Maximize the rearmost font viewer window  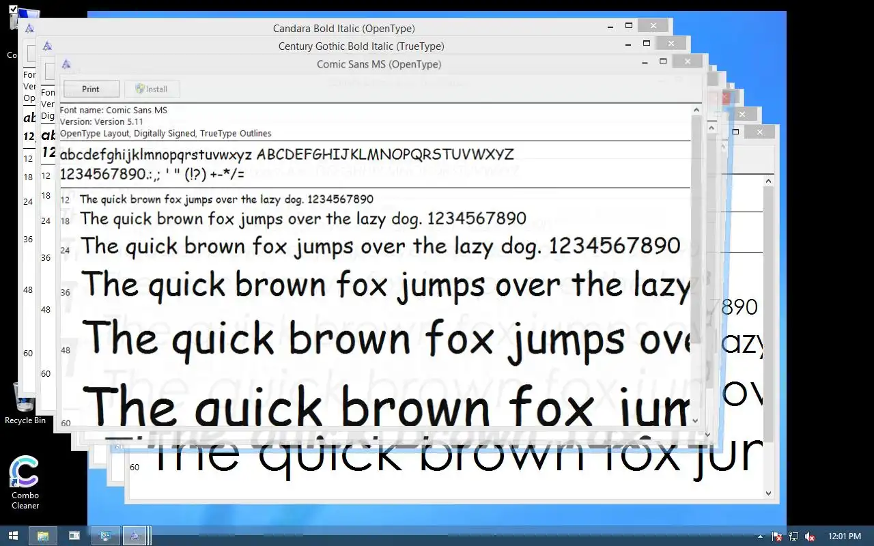[736, 132]
